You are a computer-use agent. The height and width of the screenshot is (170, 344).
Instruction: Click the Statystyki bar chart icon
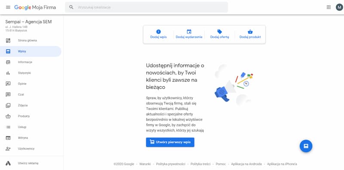[x=8, y=73]
